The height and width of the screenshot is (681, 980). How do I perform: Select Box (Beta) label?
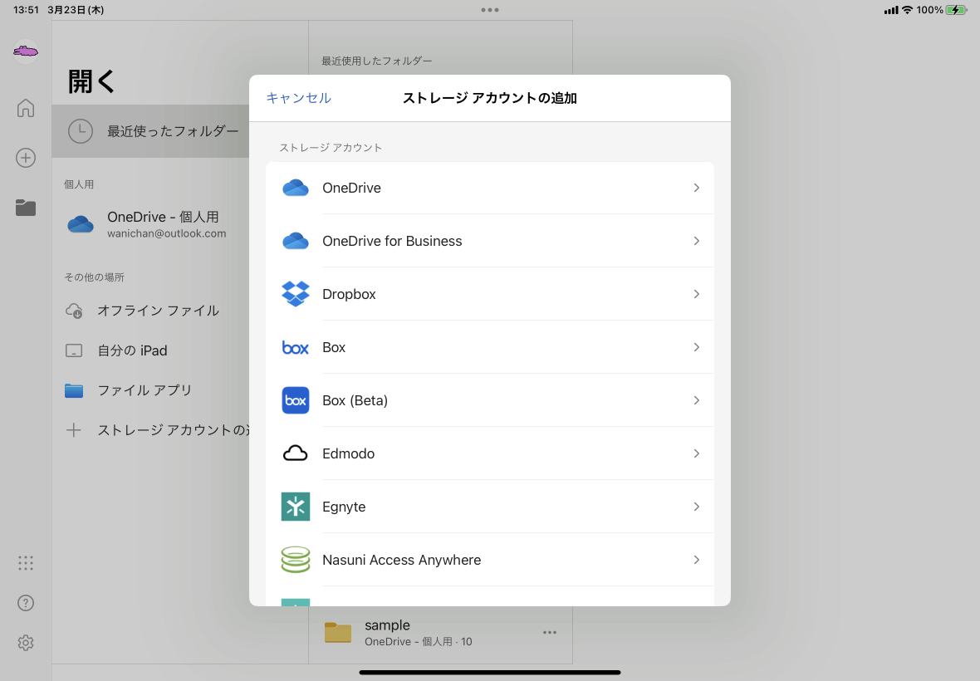355,400
